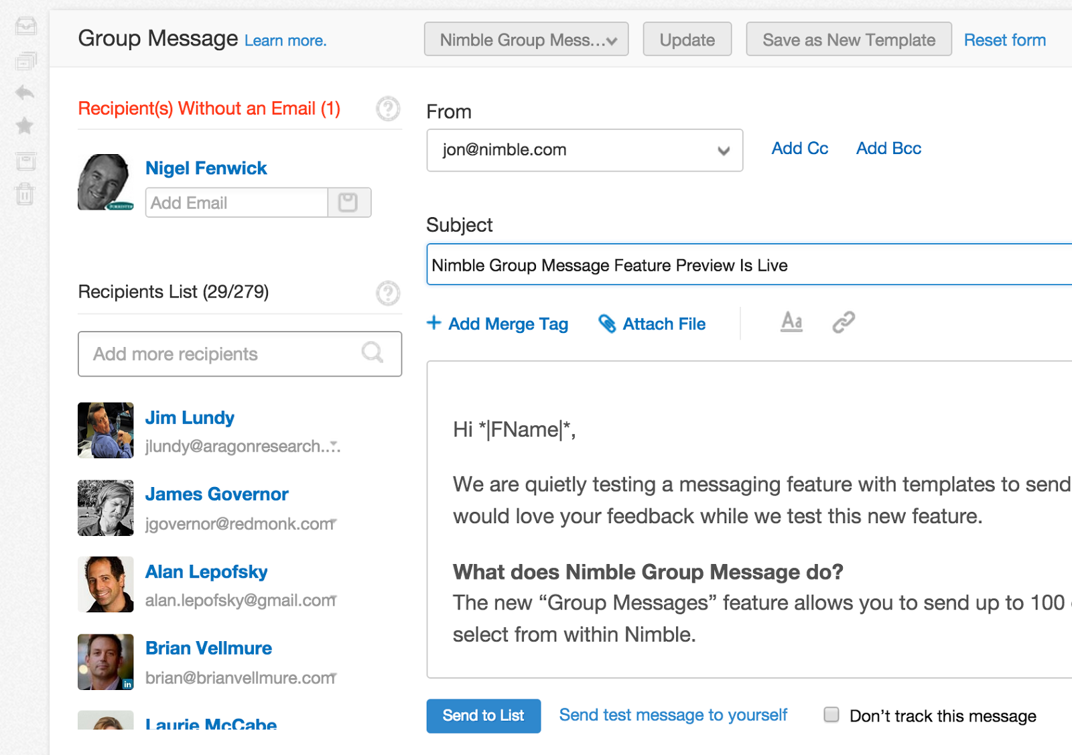Click James Governor's profile photo
1072x755 pixels.
pos(106,508)
